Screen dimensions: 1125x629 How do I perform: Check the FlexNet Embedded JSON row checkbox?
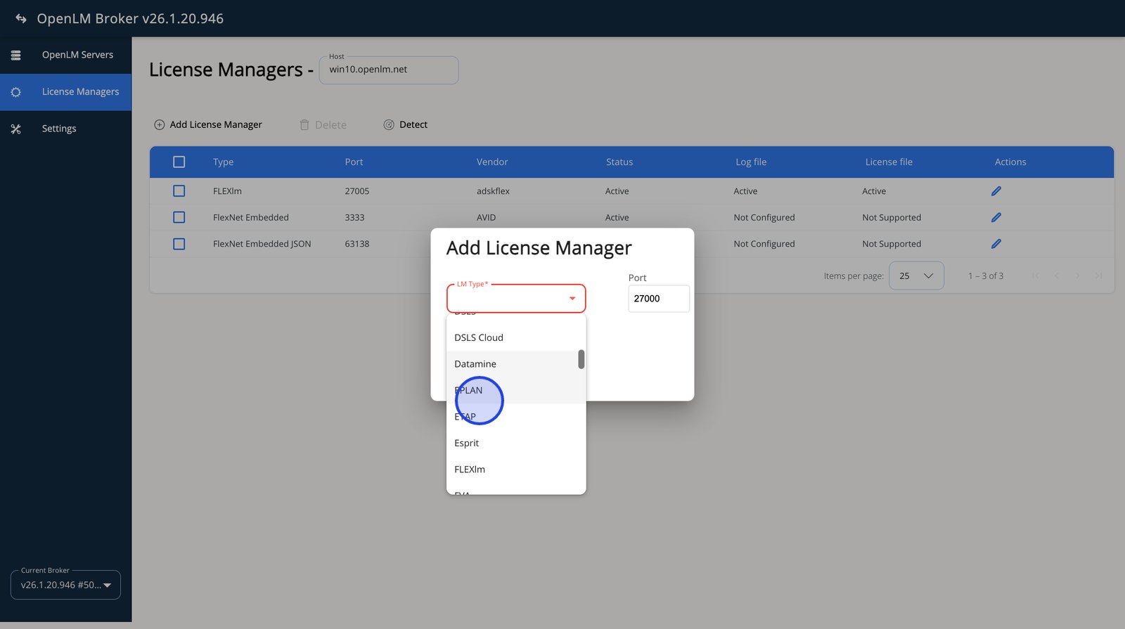(x=179, y=244)
